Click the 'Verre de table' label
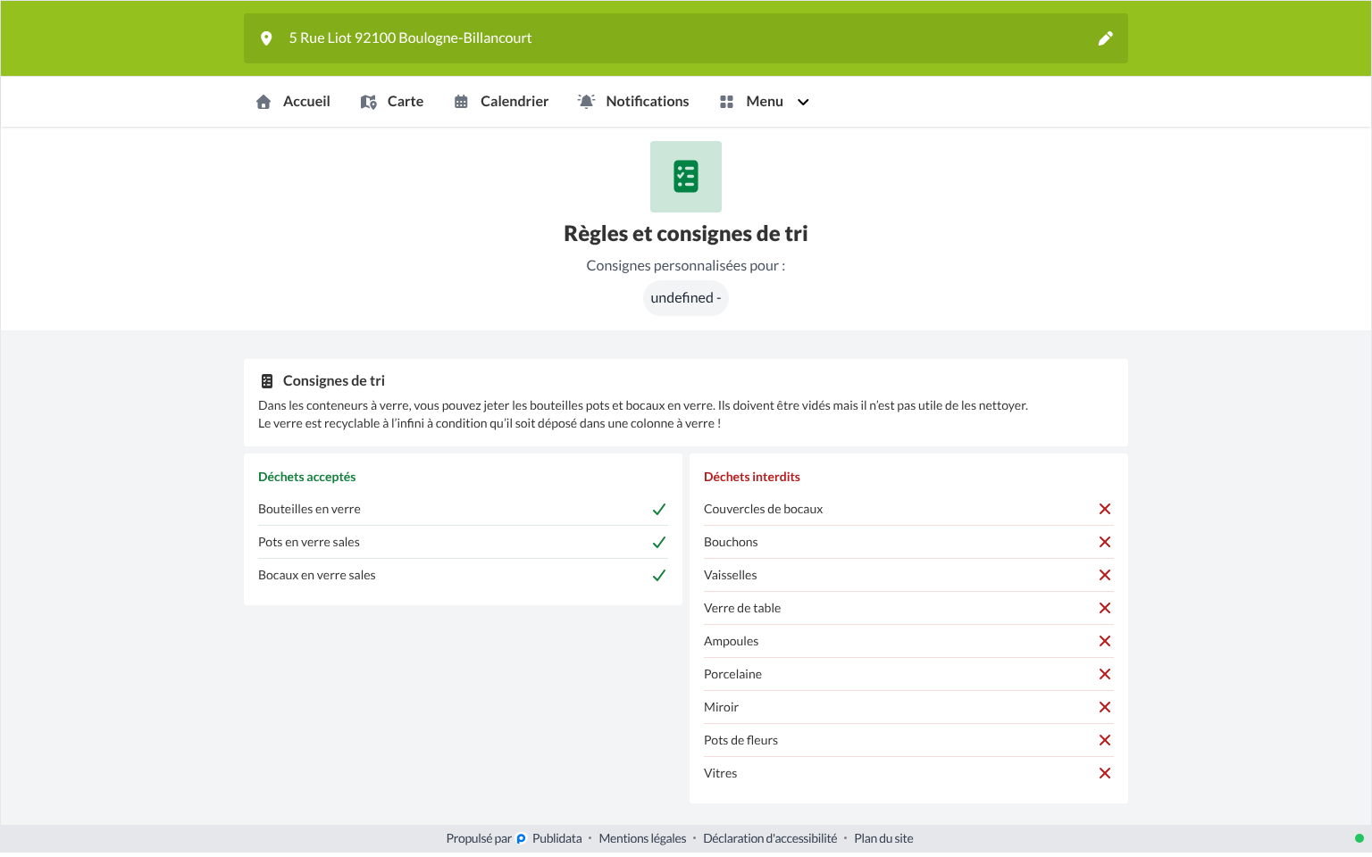The width and height of the screenshot is (1372, 857). pyautogui.click(x=742, y=609)
